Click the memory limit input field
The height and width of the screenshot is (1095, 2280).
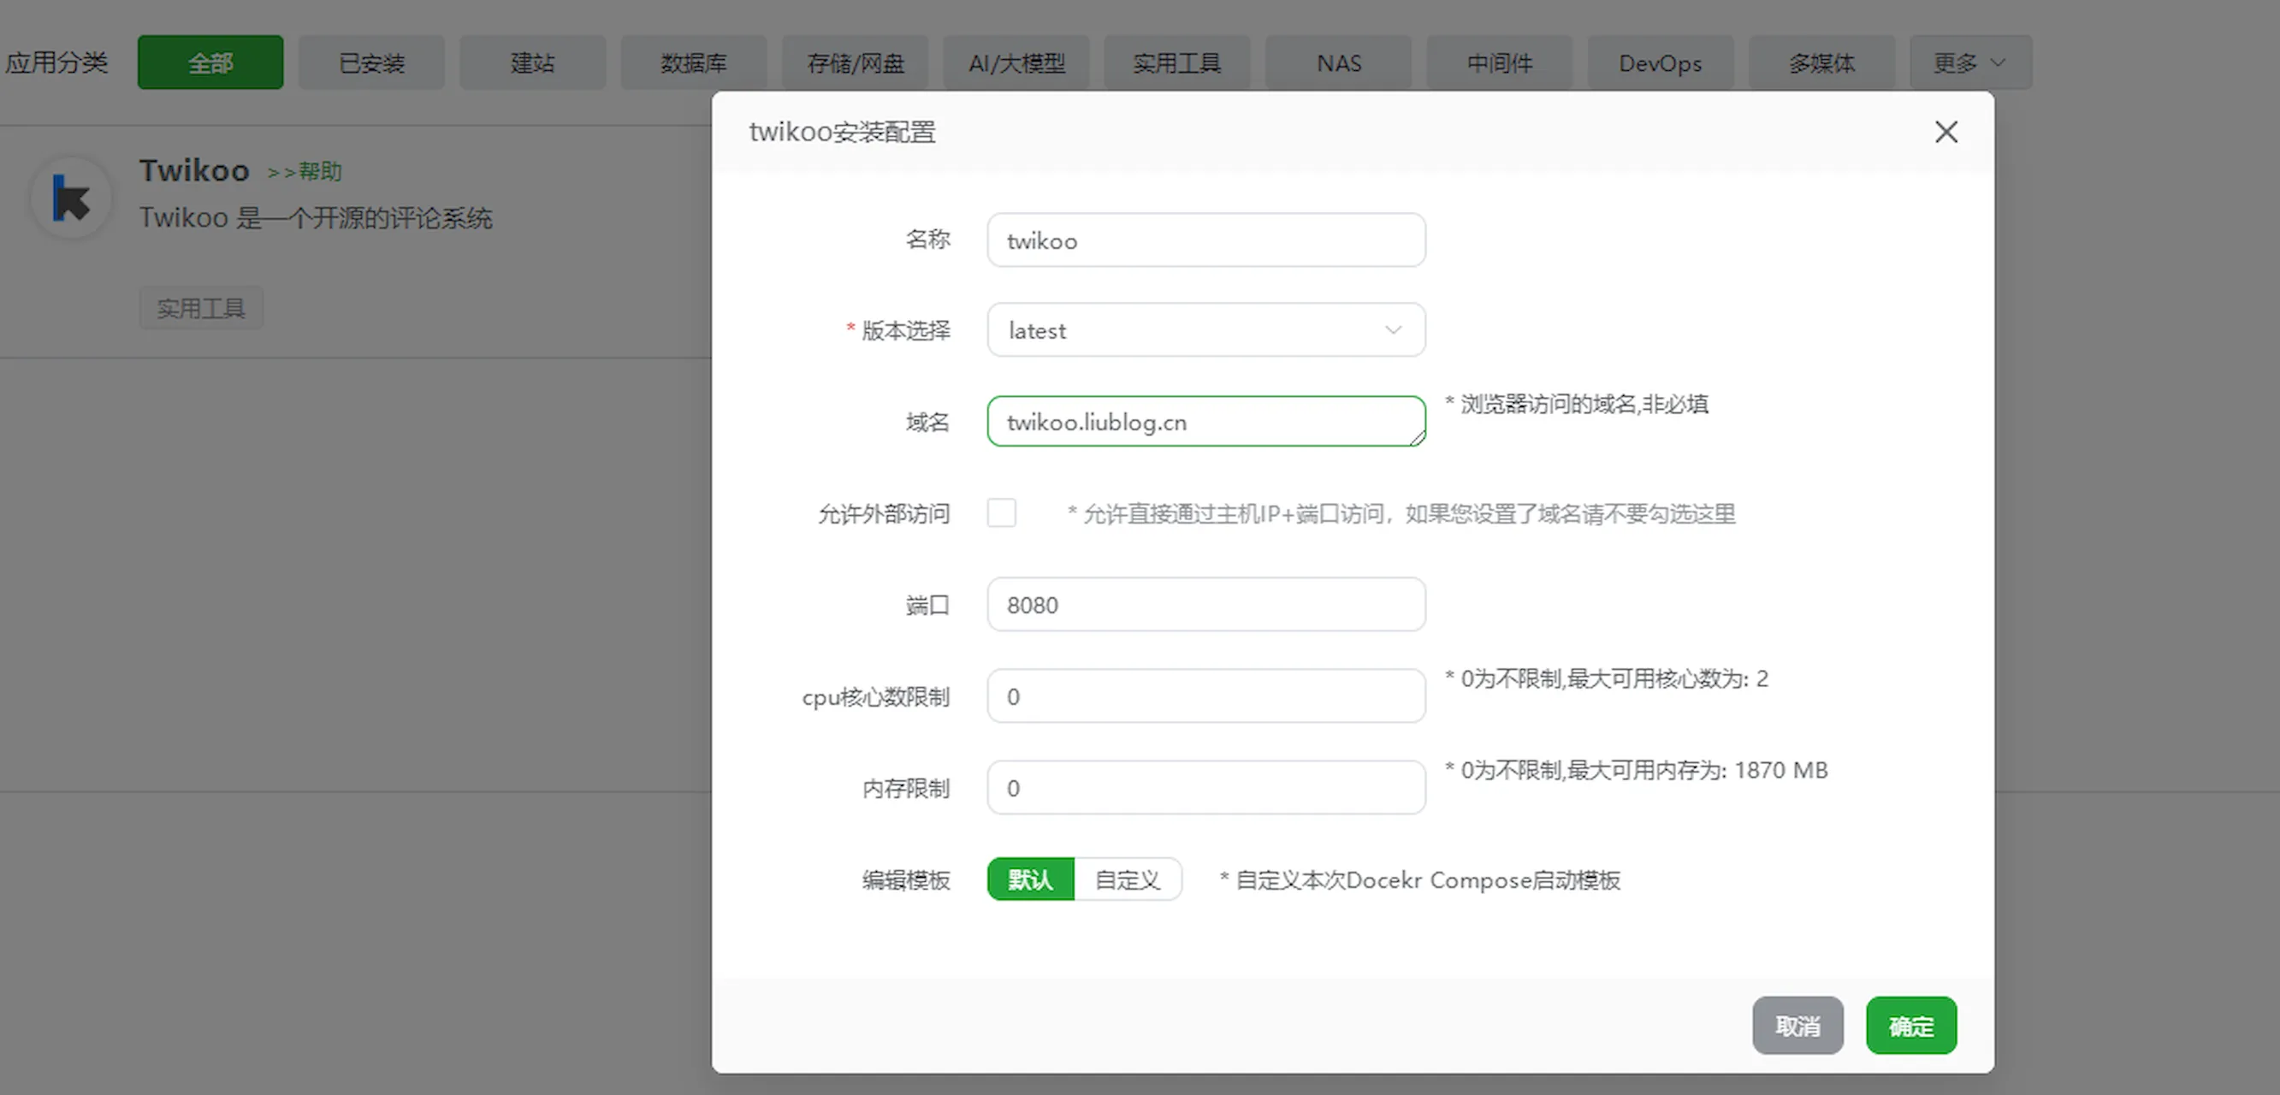click(x=1205, y=787)
